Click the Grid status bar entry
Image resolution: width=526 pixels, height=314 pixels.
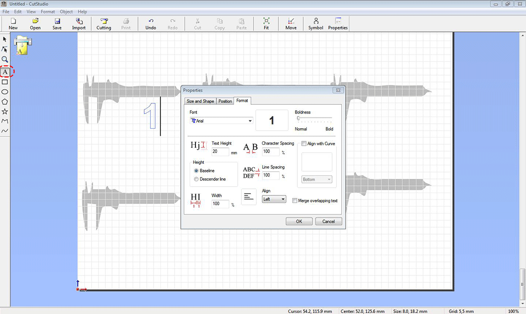pos(461,311)
